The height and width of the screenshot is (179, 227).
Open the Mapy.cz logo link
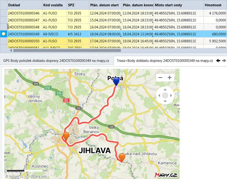click(166, 175)
